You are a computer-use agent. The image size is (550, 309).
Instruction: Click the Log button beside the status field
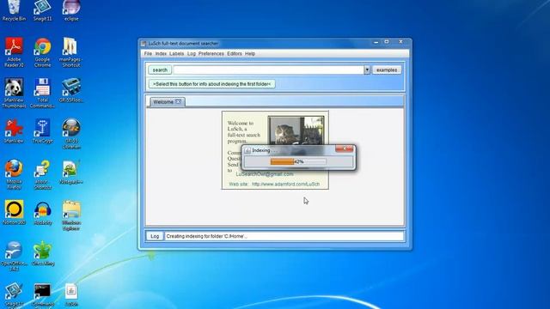point(155,236)
